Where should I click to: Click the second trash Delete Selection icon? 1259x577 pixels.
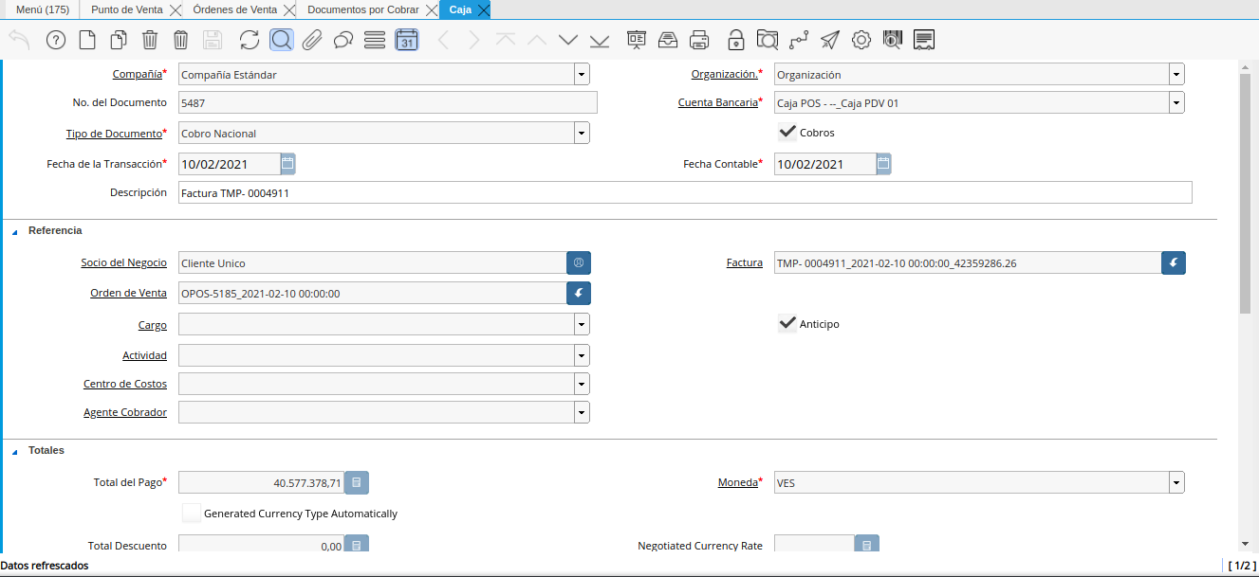pos(181,40)
